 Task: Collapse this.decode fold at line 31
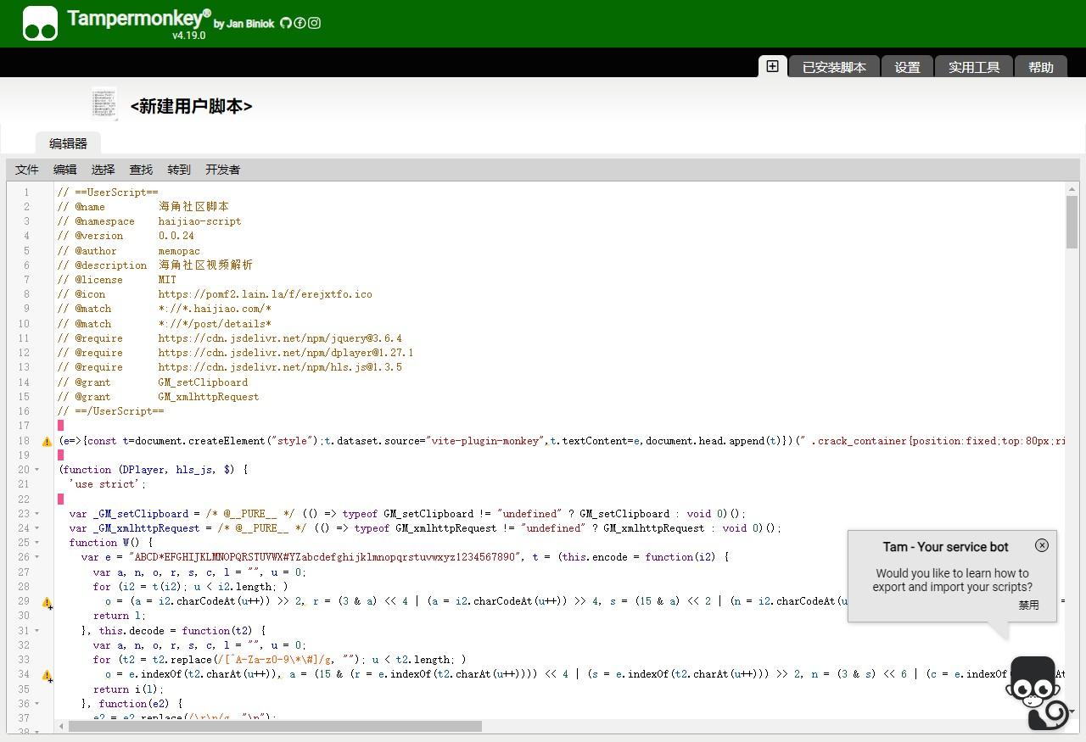pos(37,631)
